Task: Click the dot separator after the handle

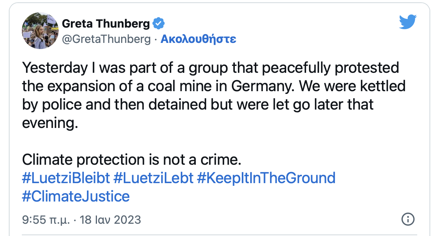Action: tap(156, 39)
